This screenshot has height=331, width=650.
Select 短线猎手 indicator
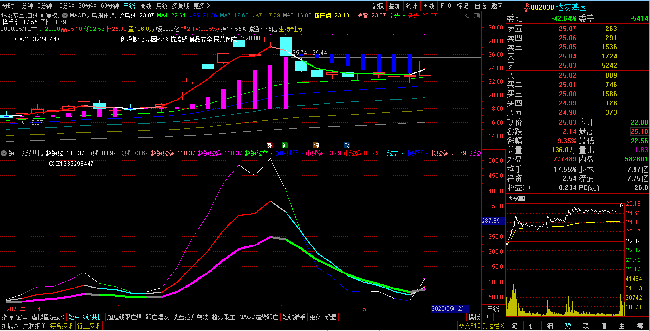294,317
